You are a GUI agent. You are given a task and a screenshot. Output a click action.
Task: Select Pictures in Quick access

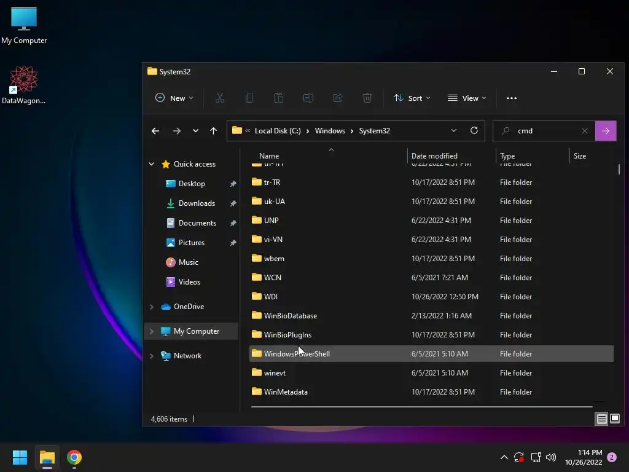(x=192, y=242)
